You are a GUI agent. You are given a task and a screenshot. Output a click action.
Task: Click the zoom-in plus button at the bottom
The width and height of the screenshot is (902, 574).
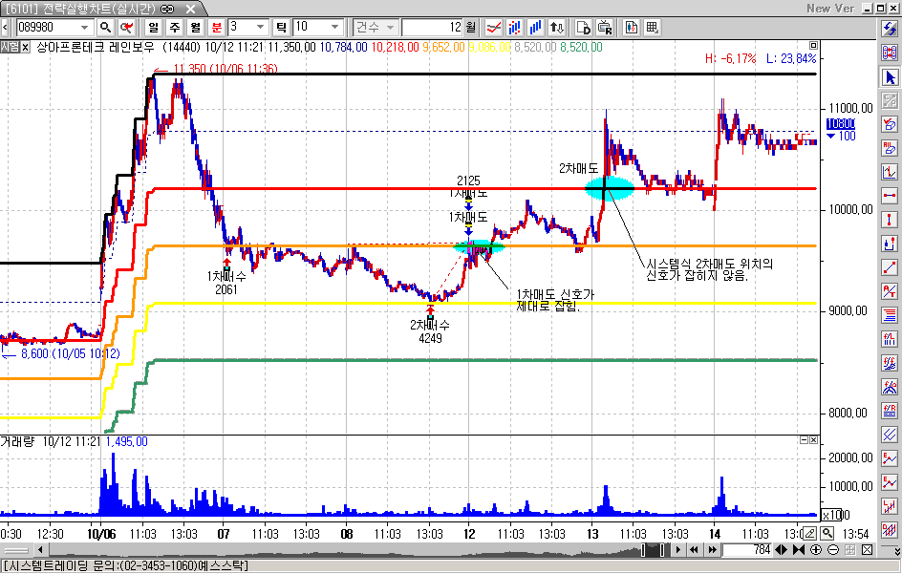point(815,550)
